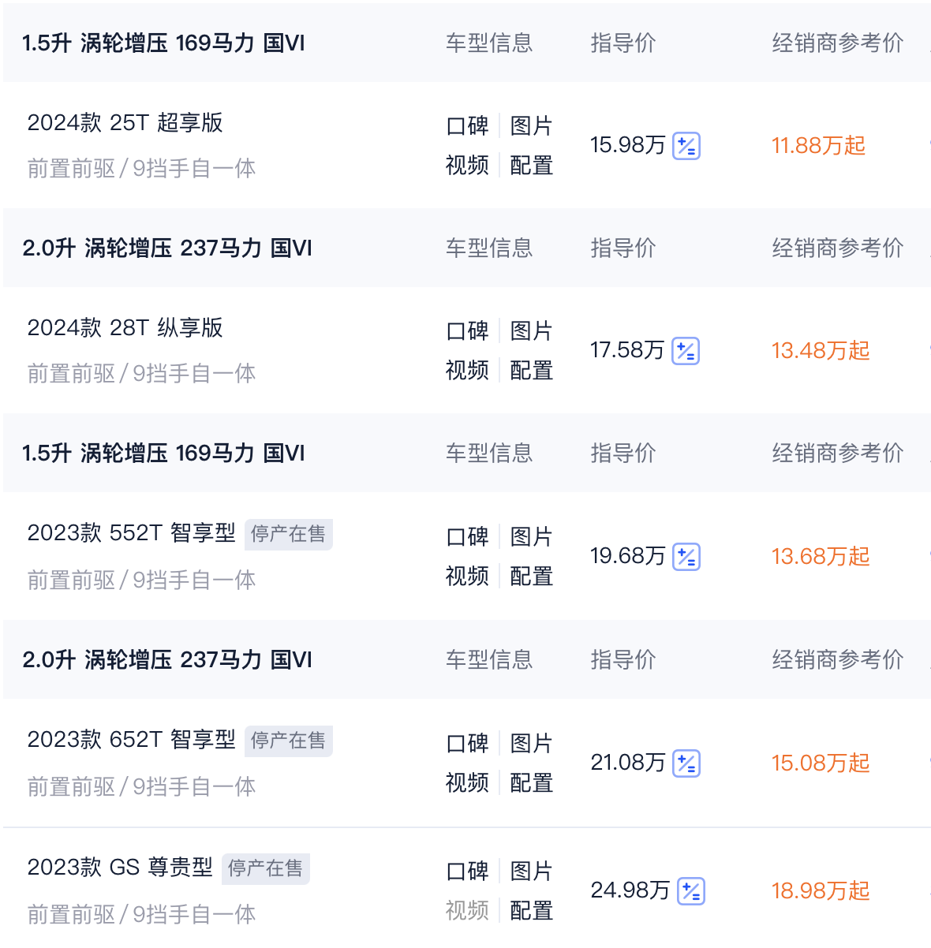Open 2023款 652T 智享型 model page
This screenshot has height=948, width=931.
[x=131, y=740]
